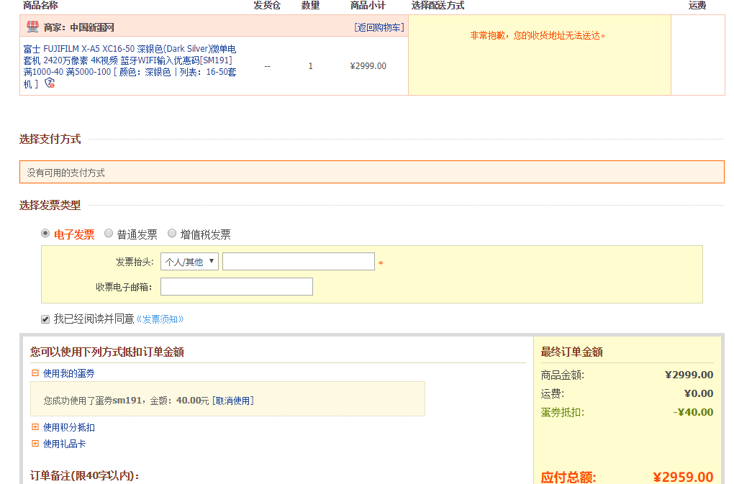This screenshot has height=484, width=734.
Task: Click the minus icon beside 使用我的蛋券
Action: [x=35, y=373]
